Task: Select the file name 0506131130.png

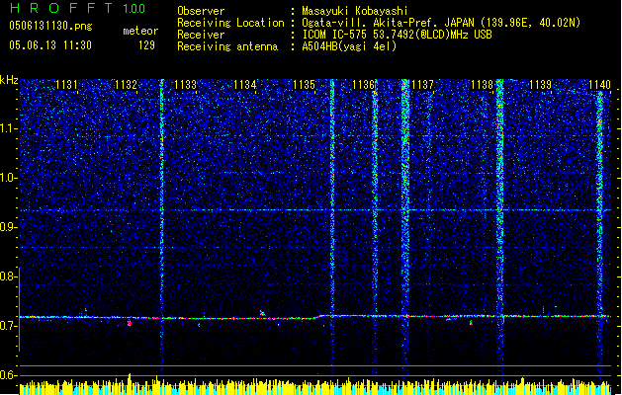Action: pos(50,26)
